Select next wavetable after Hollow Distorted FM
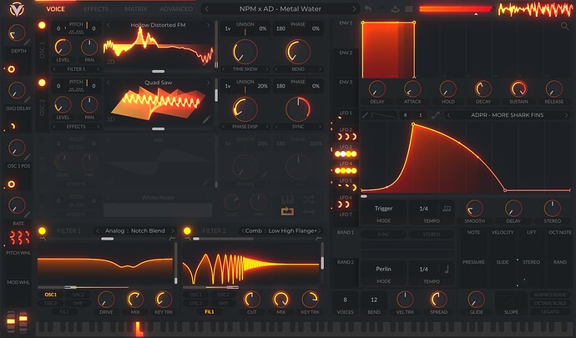This screenshot has width=576, height=338. pos(209,25)
